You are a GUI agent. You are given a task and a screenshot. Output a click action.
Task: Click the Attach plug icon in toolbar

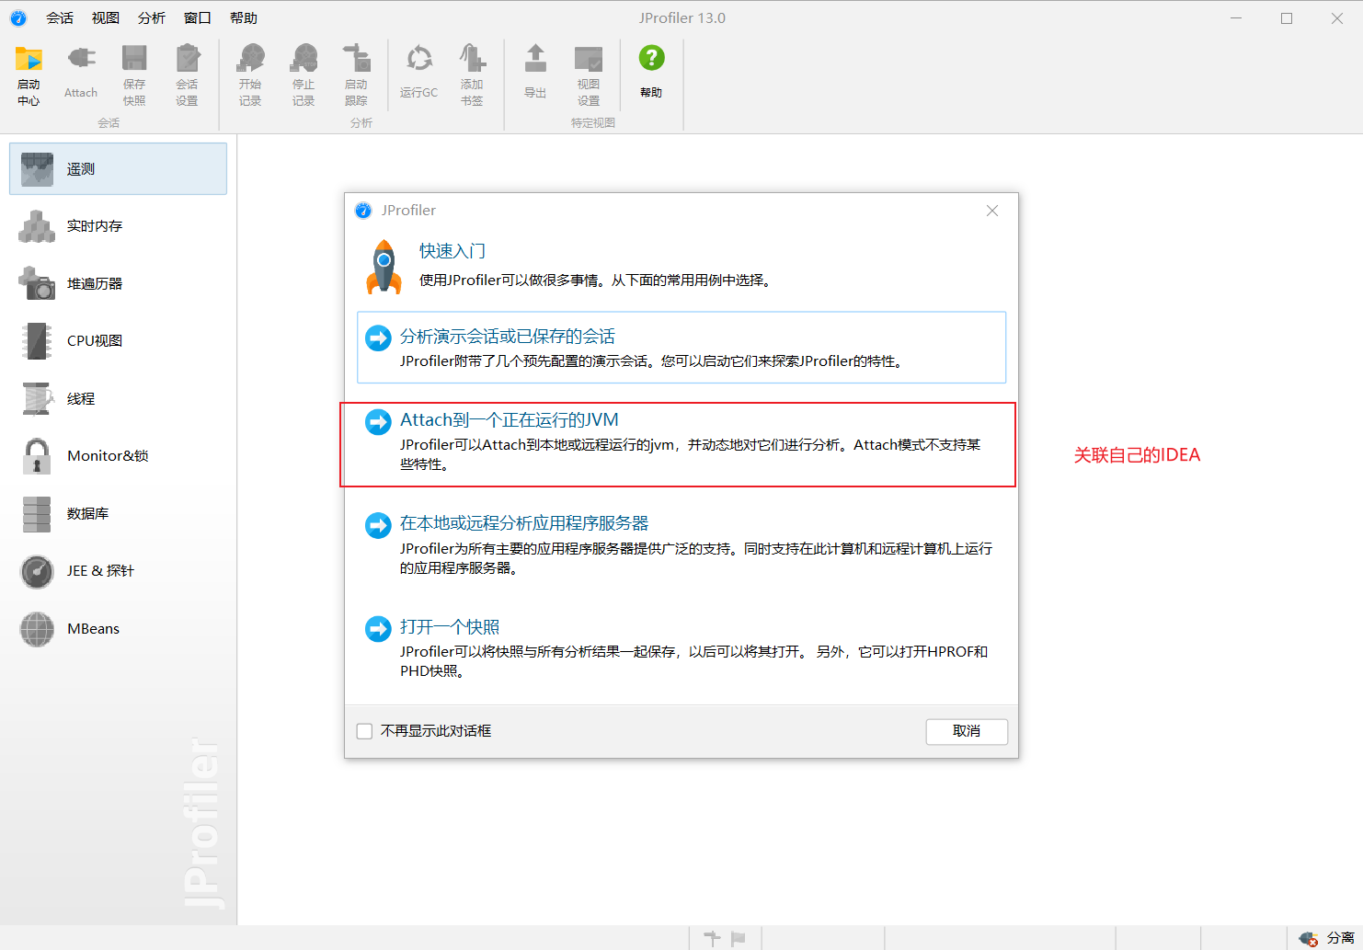81,59
